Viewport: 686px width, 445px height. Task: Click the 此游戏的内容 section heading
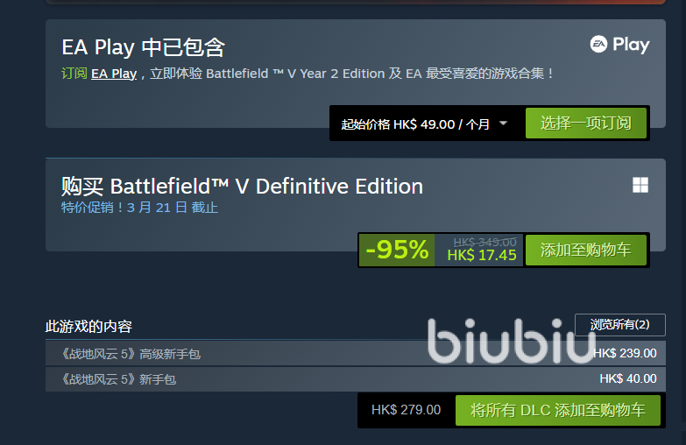88,327
